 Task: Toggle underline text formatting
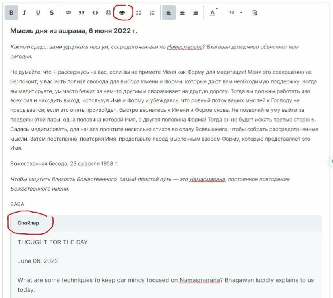[38, 13]
